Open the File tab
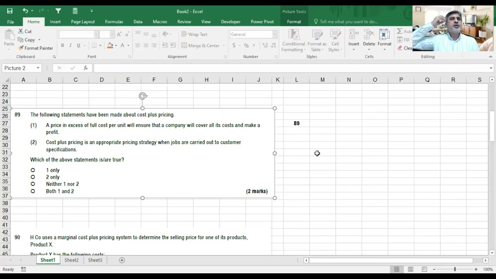This screenshot has height=279, width=496. click(x=10, y=22)
